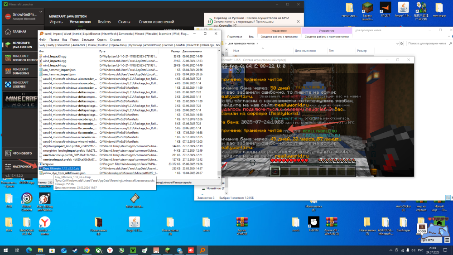Switch to the Realms tab
453x255 pixels.
pyautogui.click(x=104, y=22)
